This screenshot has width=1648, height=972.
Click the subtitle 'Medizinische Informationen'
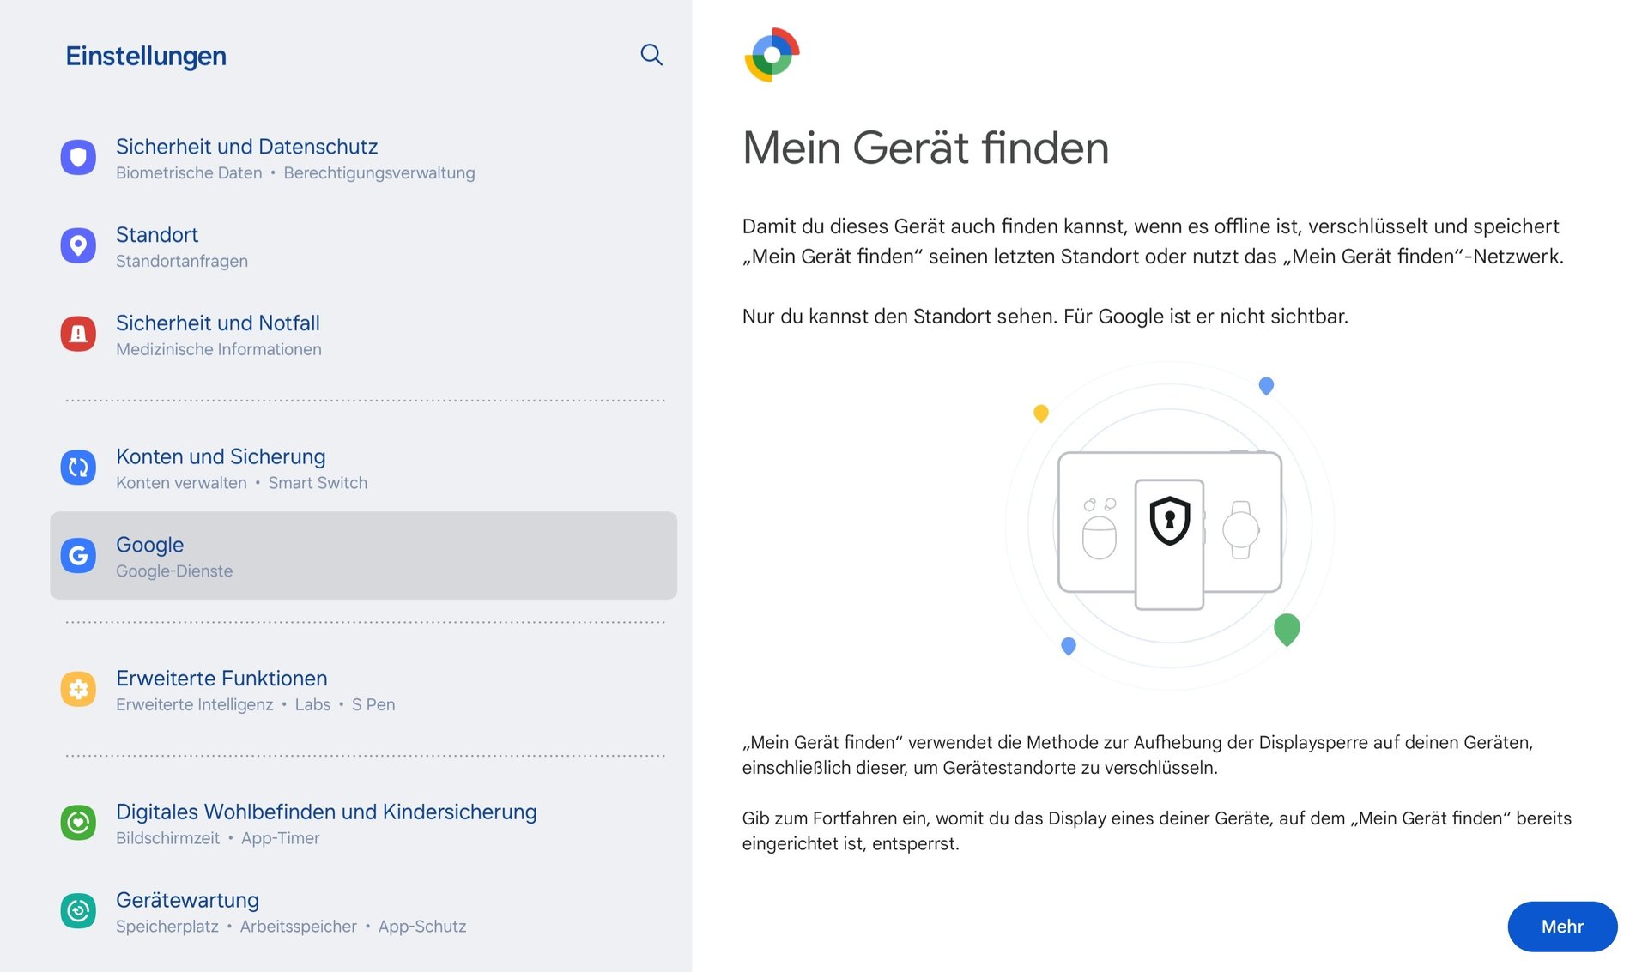pos(219,350)
